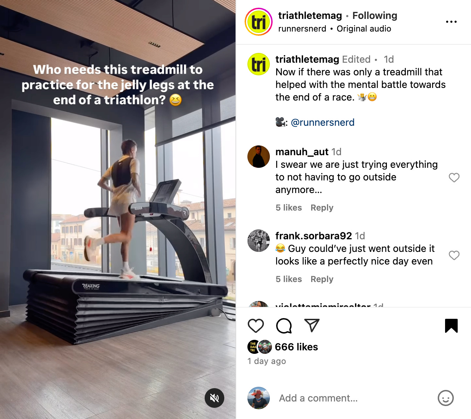471x419 pixels.
Task: Unmute the video sound
Action: click(214, 398)
